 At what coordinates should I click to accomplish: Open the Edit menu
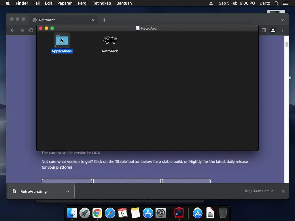pos(48,3)
